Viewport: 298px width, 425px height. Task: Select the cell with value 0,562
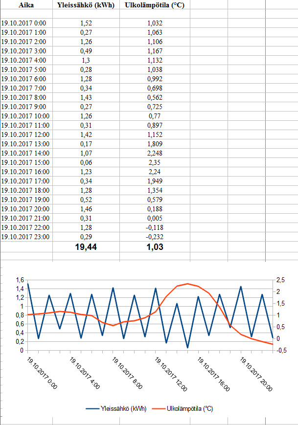click(155, 97)
